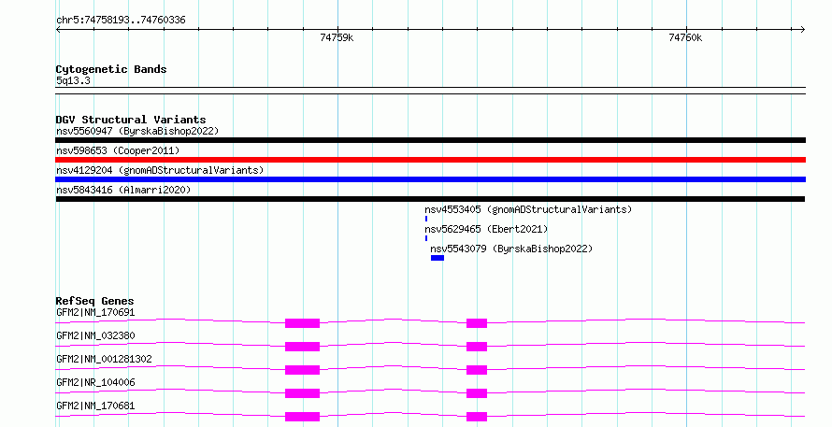Click the nsv4553405 (gnomADStructuralVariants) label
This screenshot has width=832, height=427.
528,209
